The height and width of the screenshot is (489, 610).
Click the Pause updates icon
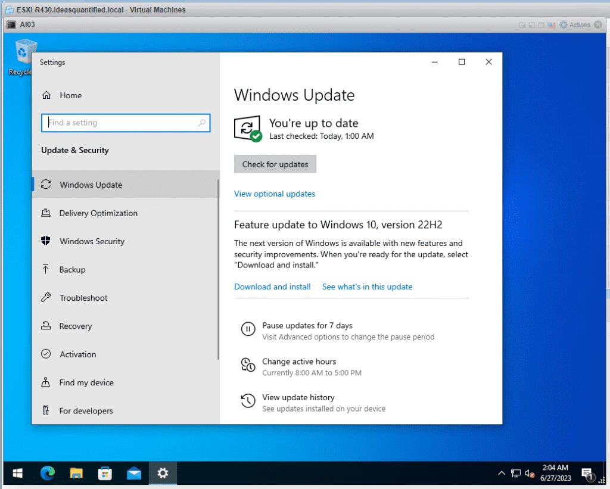coord(248,329)
